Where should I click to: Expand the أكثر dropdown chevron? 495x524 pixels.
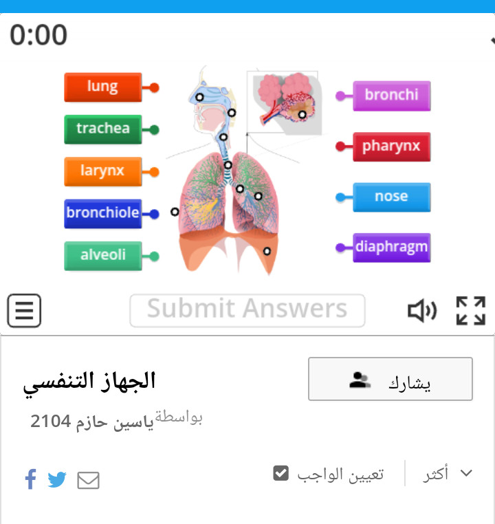pyautogui.click(x=466, y=473)
